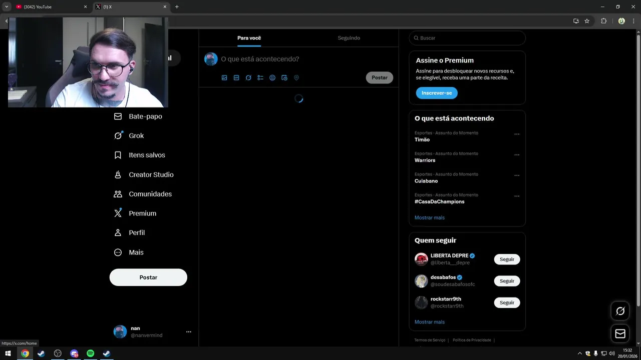Viewport: 641px width, 360px height.
Task: Switch to the Para você tab
Action: coord(249,38)
